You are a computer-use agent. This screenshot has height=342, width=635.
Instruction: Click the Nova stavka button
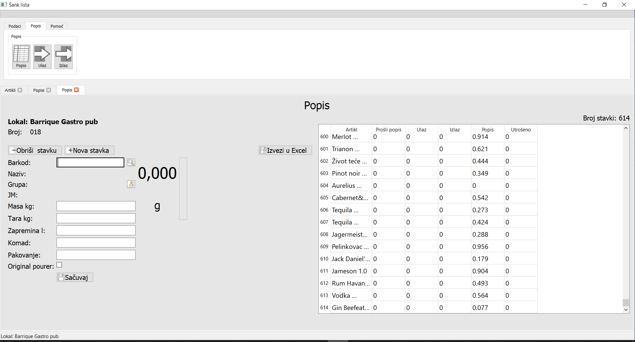pos(89,151)
